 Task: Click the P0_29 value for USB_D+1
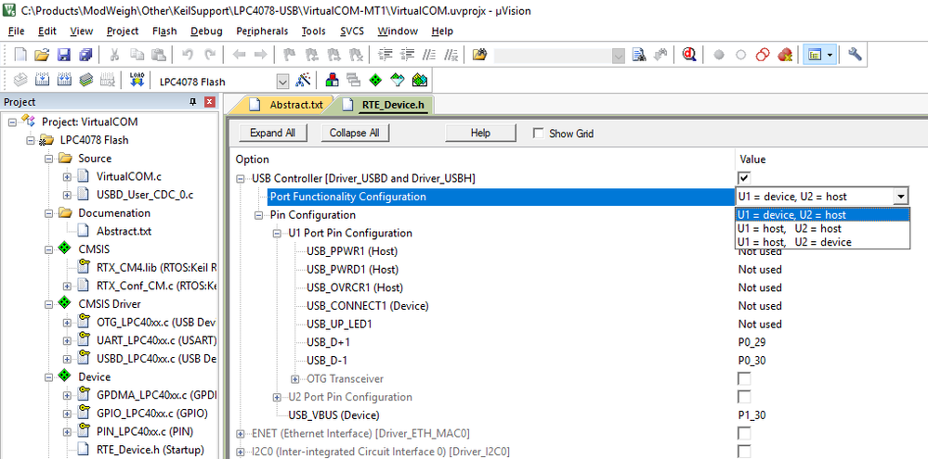pyautogui.click(x=752, y=342)
